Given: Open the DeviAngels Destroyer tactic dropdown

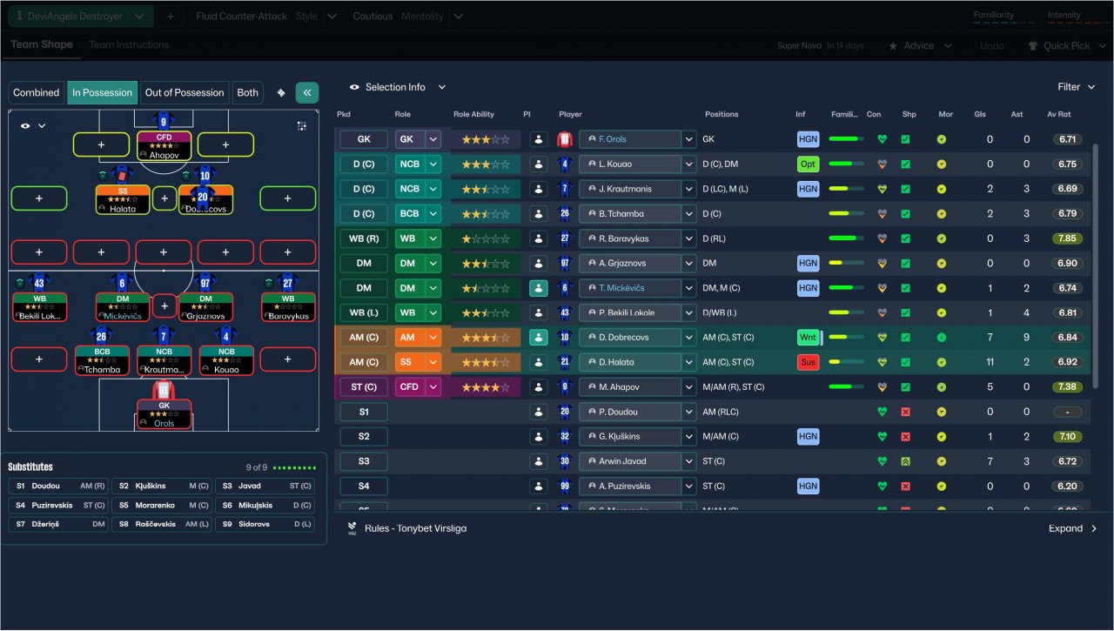Looking at the screenshot, I should [82, 17].
